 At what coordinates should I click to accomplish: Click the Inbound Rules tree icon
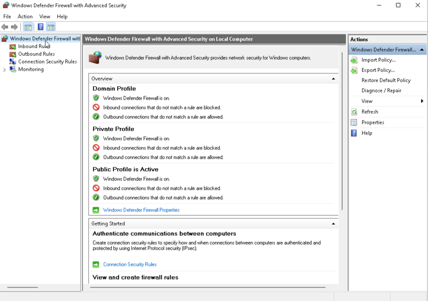(12, 47)
